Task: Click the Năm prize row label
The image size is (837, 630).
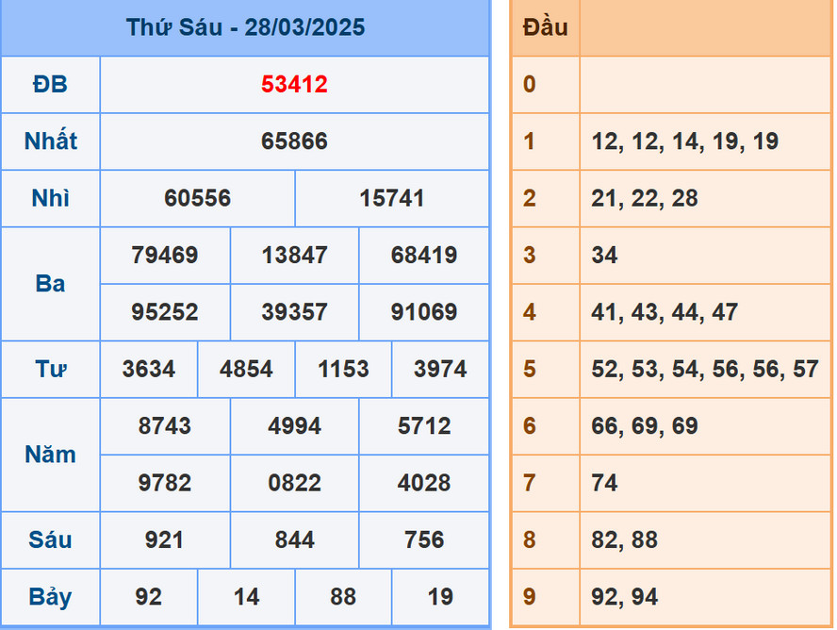Action: click(x=50, y=455)
